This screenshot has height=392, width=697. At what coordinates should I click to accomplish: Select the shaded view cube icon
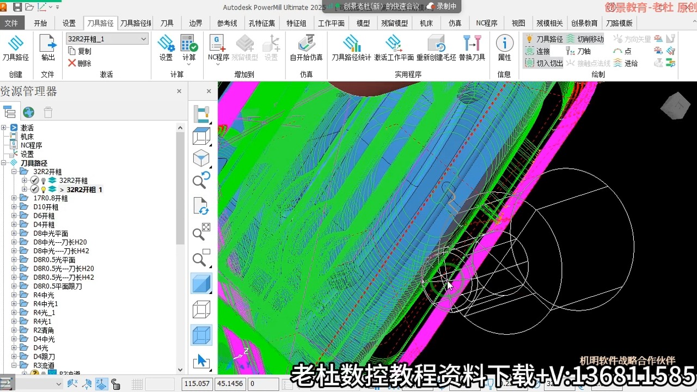pyautogui.click(x=201, y=284)
